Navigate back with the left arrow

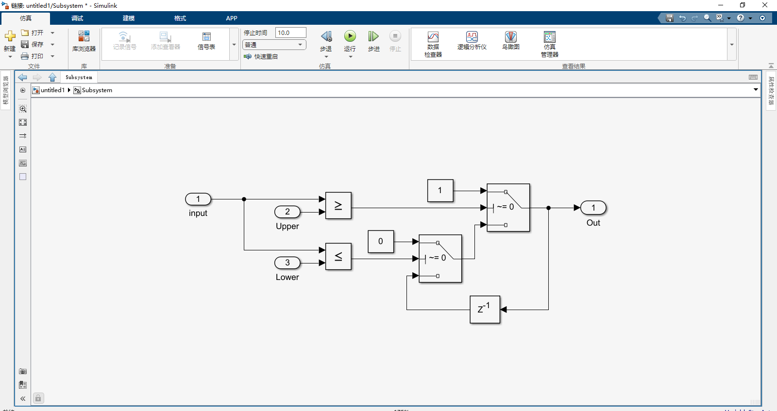point(22,77)
